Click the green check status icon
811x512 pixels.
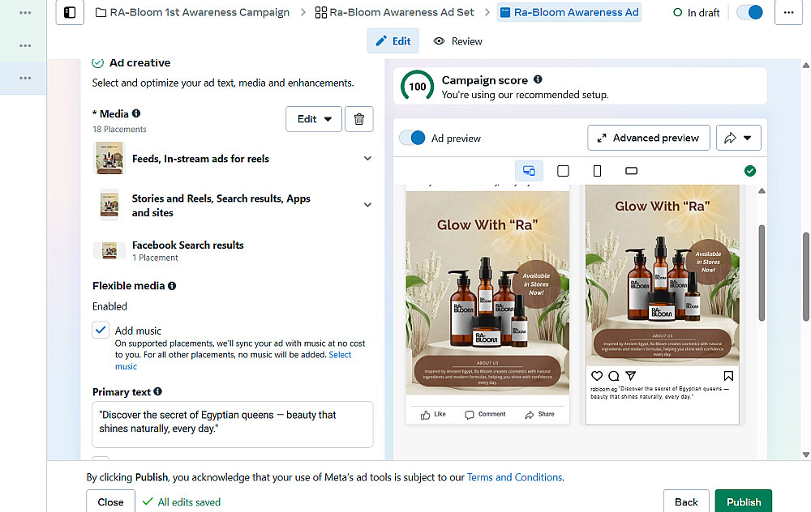click(750, 171)
